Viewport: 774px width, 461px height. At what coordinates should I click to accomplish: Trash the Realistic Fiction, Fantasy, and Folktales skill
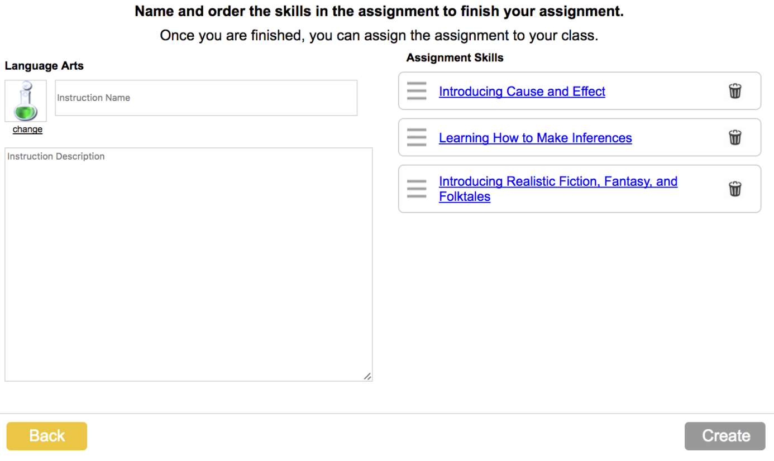pyautogui.click(x=735, y=189)
